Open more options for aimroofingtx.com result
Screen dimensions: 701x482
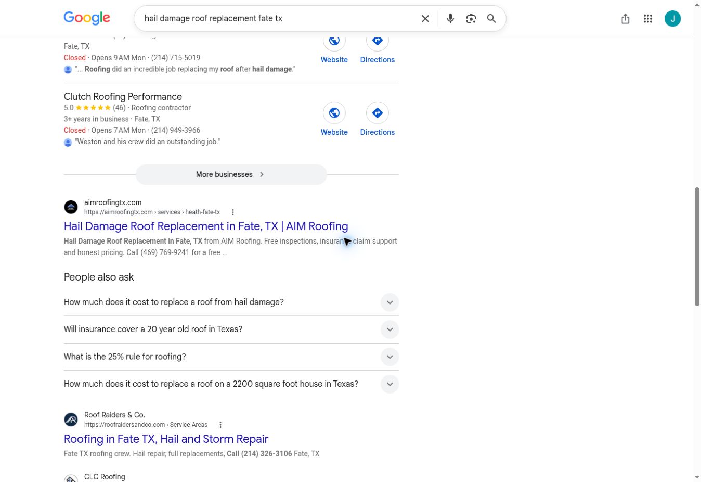(233, 212)
